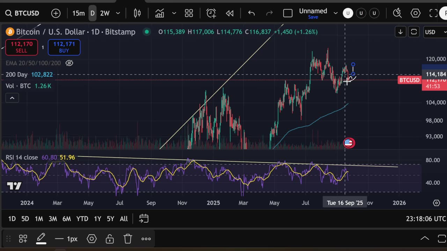Expand the favorite indicators dropdown chevron
Image resolution: width=447 pixels, height=251 pixels.
(x=174, y=13)
